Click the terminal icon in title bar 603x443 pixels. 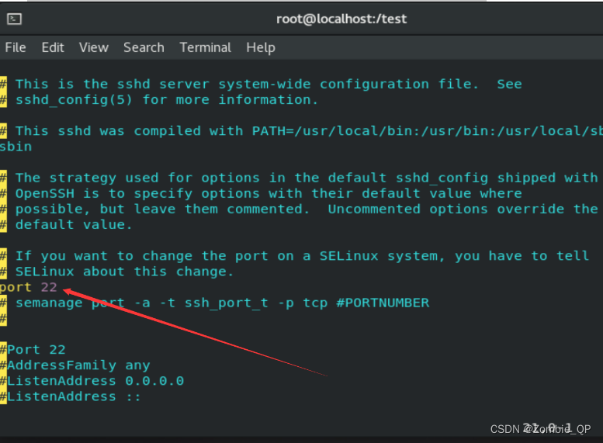coord(14,19)
